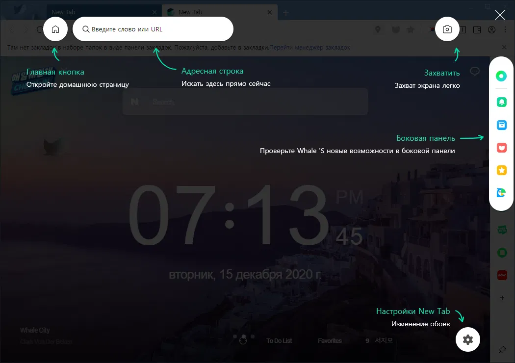Viewport: 515px width, 363px height.
Task: Click the dimmed plus add-sidebar-app icon
Action: click(502, 298)
